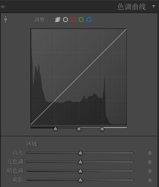Click the 阴影 slider handle
Viewport: 159px width, 187px height.
coord(80,180)
